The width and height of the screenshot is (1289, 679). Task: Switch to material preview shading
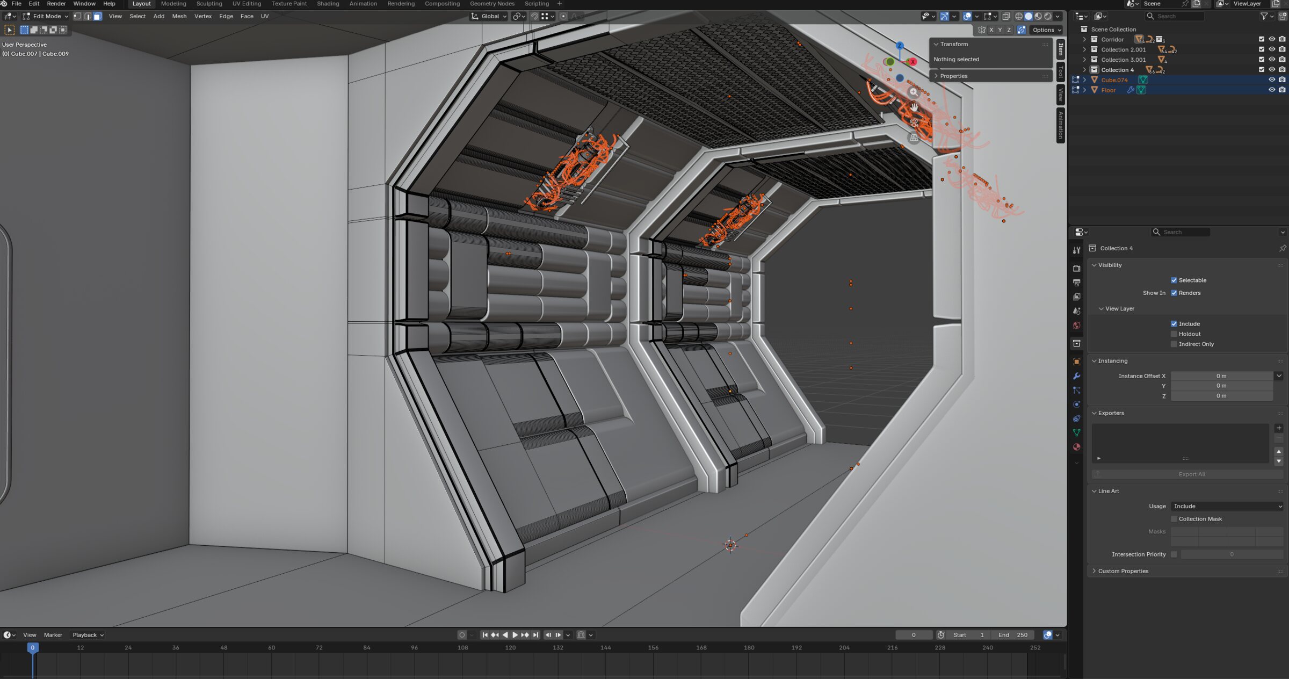pyautogui.click(x=1038, y=16)
